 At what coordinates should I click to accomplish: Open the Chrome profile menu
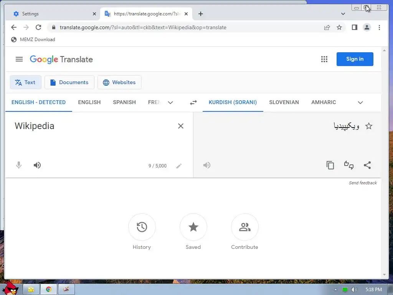(367, 27)
